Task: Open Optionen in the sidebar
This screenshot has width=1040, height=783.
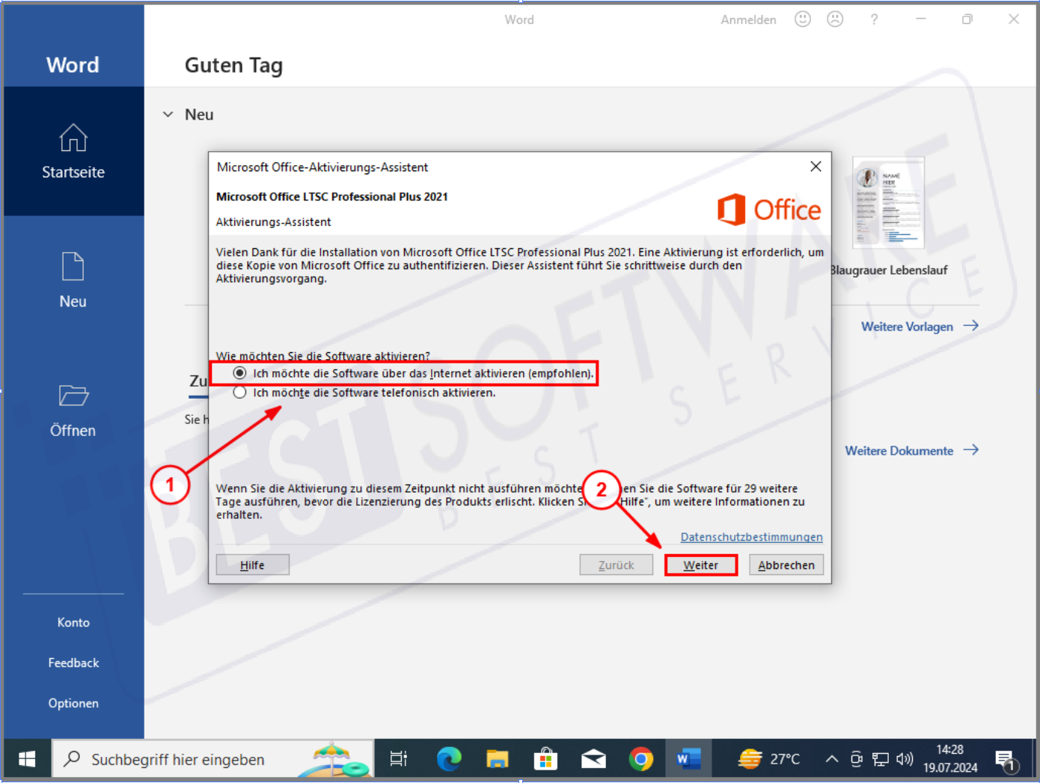Action: pyautogui.click(x=73, y=703)
